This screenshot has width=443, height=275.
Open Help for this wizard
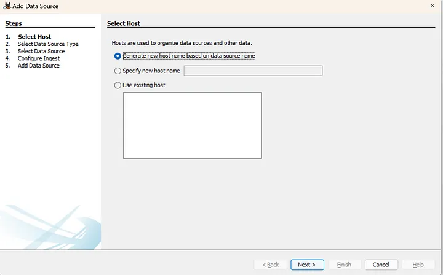pyautogui.click(x=418, y=265)
